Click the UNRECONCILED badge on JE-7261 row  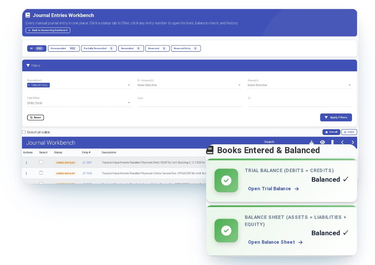coord(66,162)
